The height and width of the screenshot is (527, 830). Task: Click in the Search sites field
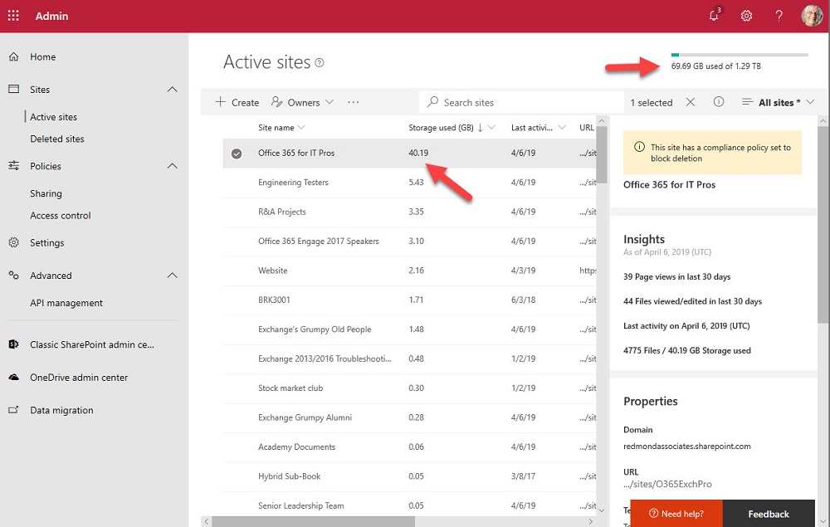pos(523,102)
